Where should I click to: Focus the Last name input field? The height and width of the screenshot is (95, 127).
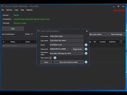(x=66, y=41)
